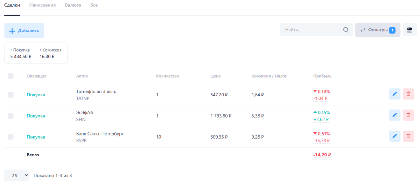This screenshot has width=420, height=186.
Task: Select all trades with header checkbox
Action: (10, 76)
